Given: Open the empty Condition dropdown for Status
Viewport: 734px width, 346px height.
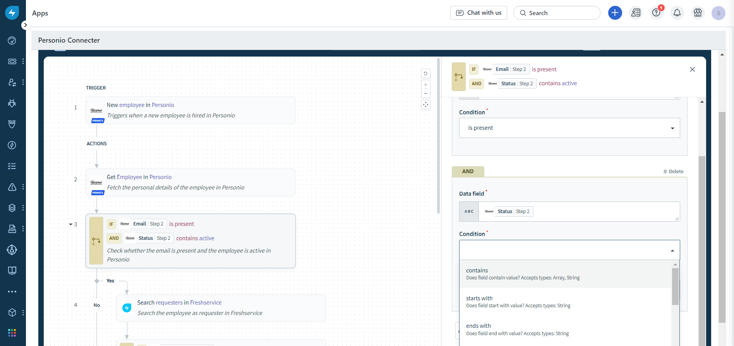Looking at the screenshot, I should pyautogui.click(x=569, y=250).
